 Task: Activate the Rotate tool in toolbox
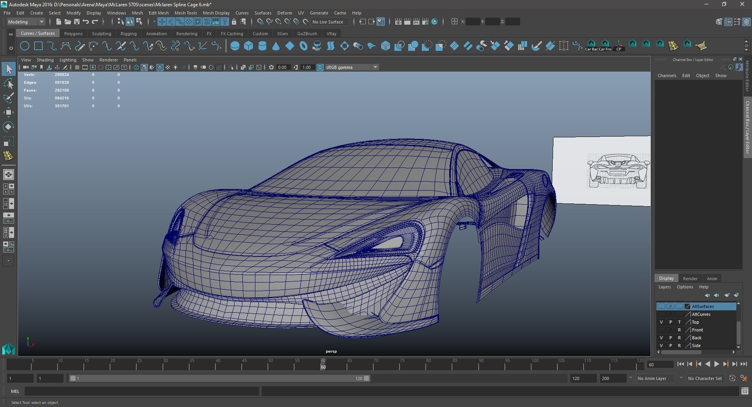point(8,127)
